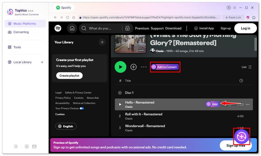Open the Download link

[173, 28]
